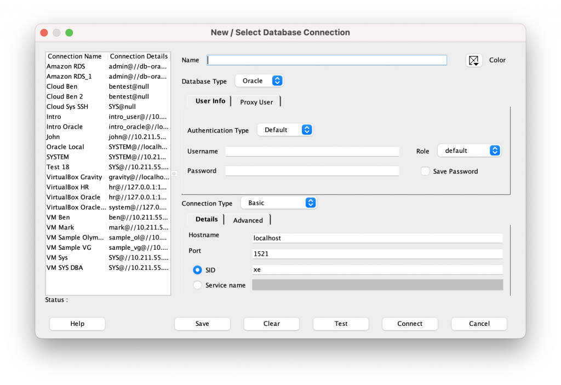Click the Save button
The width and height of the screenshot is (561, 385).
tap(202, 324)
